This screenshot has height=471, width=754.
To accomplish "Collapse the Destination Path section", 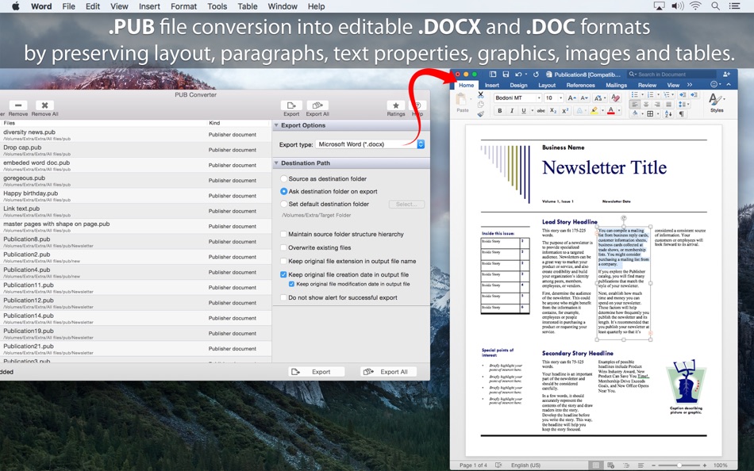I will click(x=276, y=163).
